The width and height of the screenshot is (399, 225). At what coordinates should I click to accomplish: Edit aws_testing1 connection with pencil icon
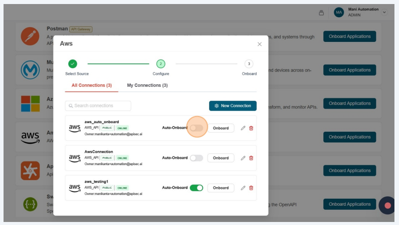pyautogui.click(x=243, y=188)
